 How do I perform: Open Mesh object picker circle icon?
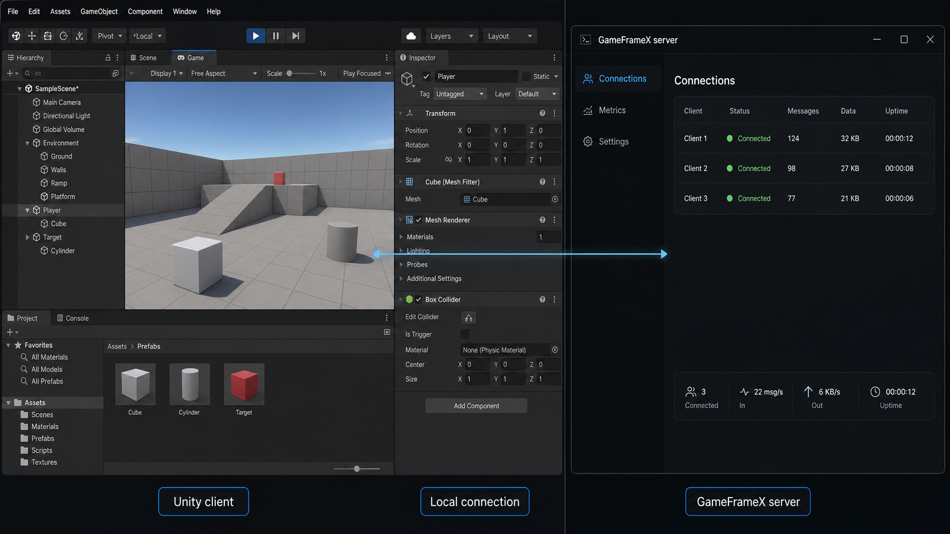click(x=555, y=199)
